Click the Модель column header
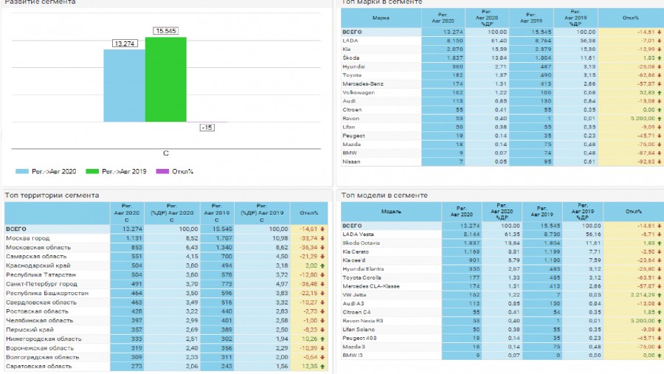Screen dimensions: 664x374 pos(391,212)
